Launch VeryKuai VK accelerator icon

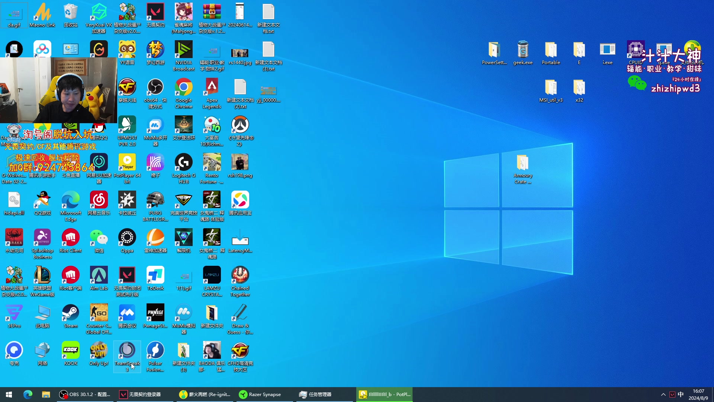pos(99,18)
